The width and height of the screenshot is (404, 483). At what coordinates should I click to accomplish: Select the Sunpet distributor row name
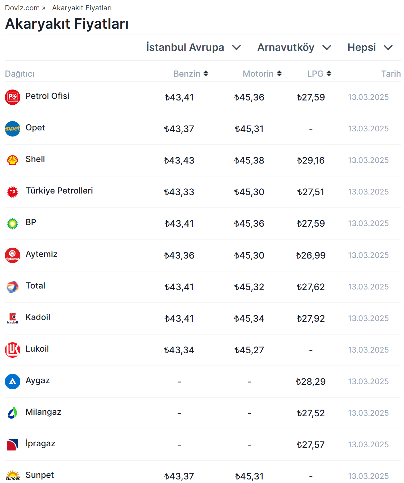(x=40, y=475)
